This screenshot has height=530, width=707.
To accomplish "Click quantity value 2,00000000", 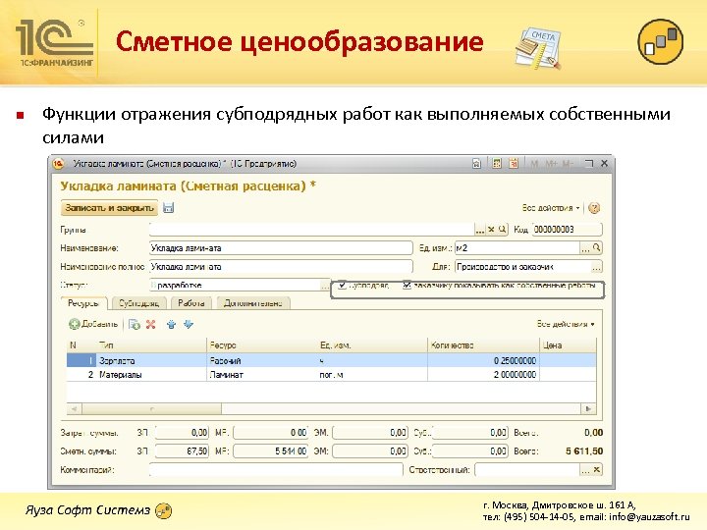I will click(x=515, y=375).
